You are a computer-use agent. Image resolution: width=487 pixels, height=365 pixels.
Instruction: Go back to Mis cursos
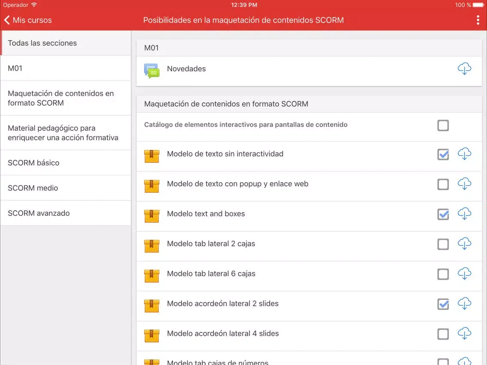coord(28,20)
